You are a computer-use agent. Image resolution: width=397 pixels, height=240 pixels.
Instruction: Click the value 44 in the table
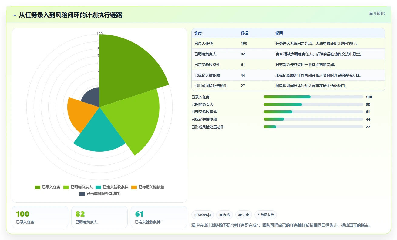coord(243,75)
